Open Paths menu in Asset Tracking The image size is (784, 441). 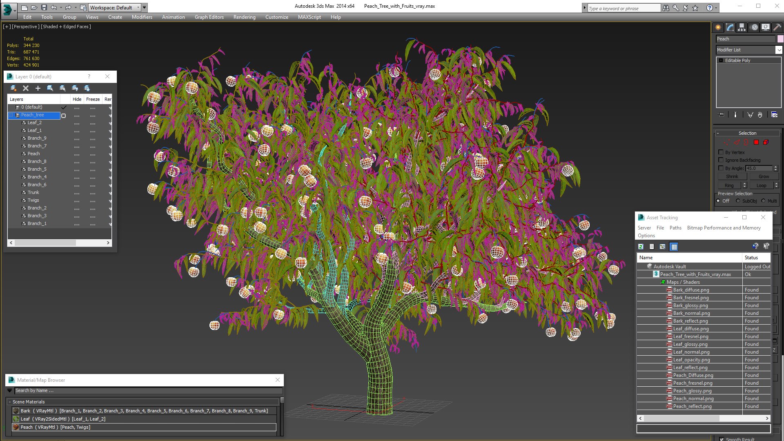(675, 228)
